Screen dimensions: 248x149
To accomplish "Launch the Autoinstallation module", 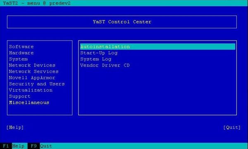I will pyautogui.click(x=158, y=47).
